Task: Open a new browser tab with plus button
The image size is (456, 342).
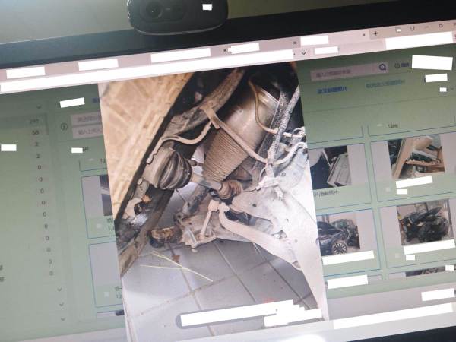Action: click(x=375, y=33)
